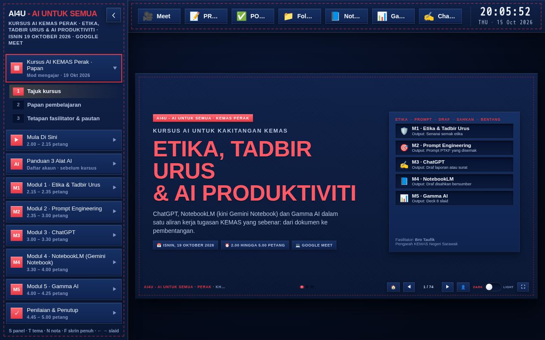Go to the home slide icon

click(393, 287)
